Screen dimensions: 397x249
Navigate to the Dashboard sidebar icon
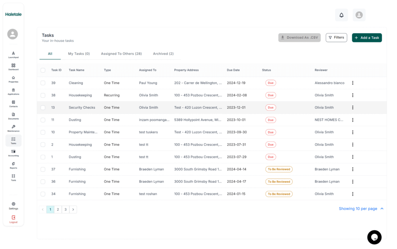13,67
